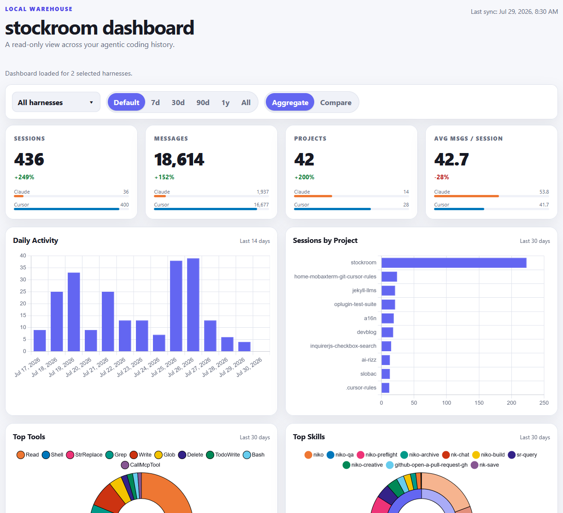Toggle niko-archive legend entry

coord(420,455)
